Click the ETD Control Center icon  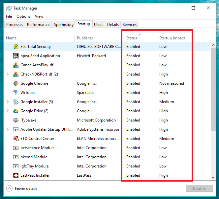click(x=16, y=139)
